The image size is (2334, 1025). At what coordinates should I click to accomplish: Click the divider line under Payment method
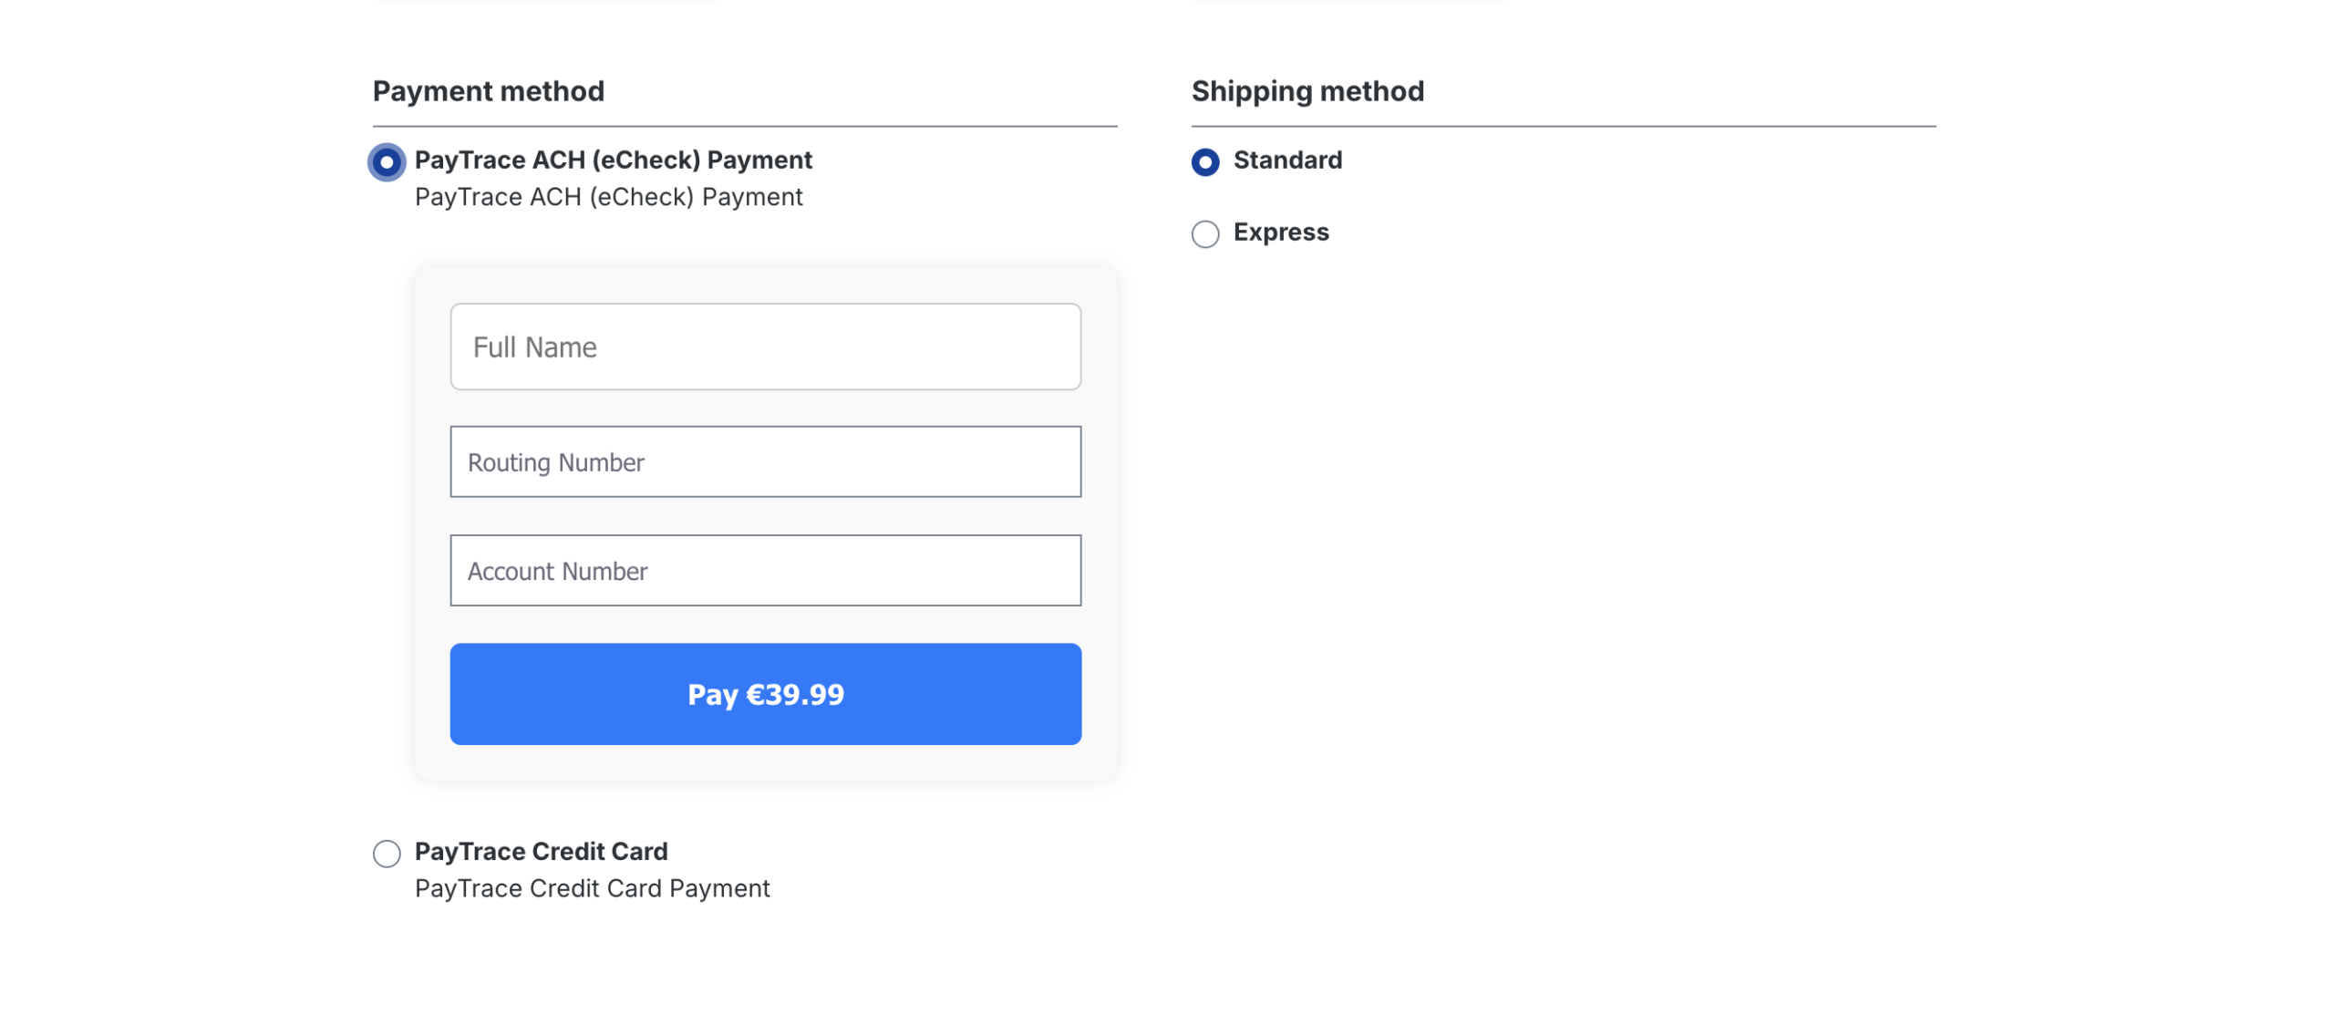click(744, 127)
